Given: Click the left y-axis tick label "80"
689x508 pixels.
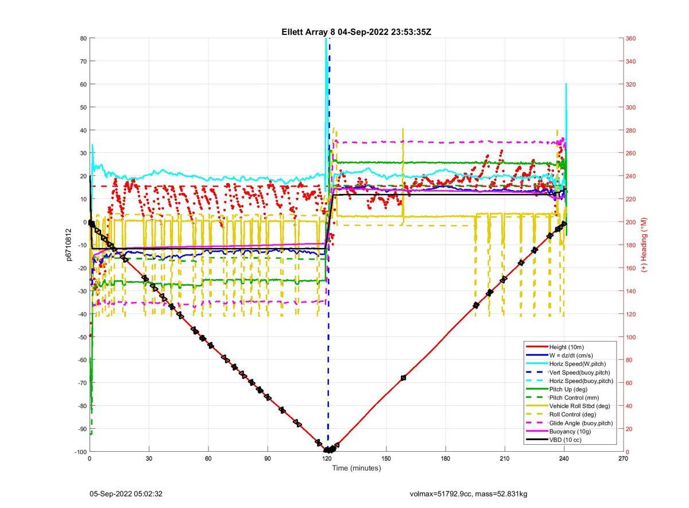Looking at the screenshot, I should point(83,38).
